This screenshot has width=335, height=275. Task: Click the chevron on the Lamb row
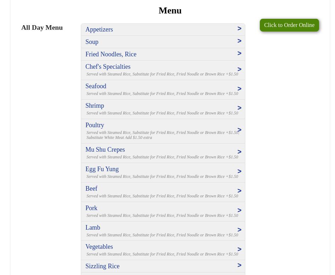239,230
